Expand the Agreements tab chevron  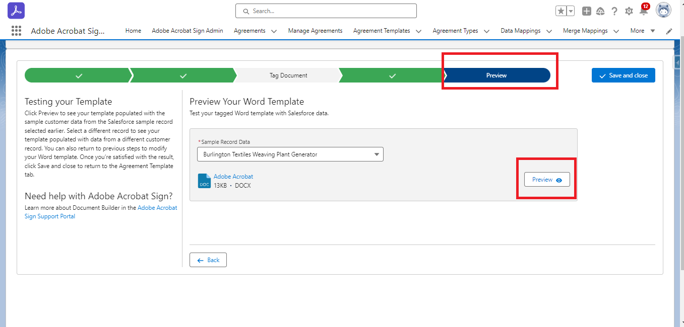[x=274, y=31]
